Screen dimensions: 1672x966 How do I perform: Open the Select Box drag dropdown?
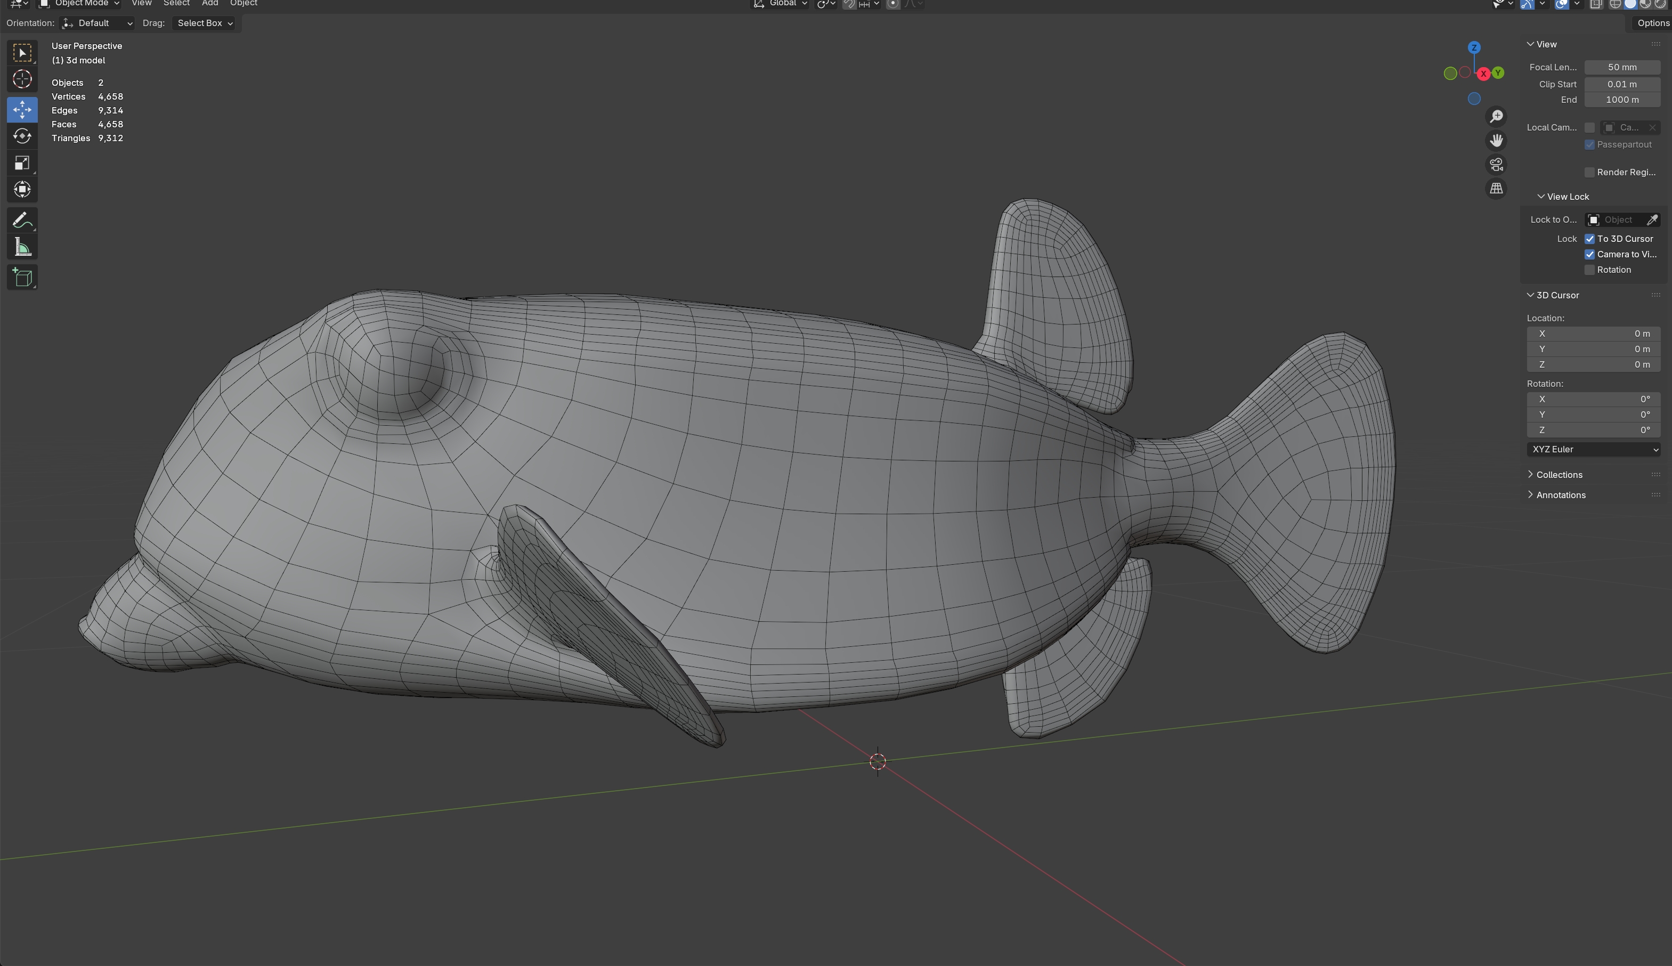(x=205, y=23)
